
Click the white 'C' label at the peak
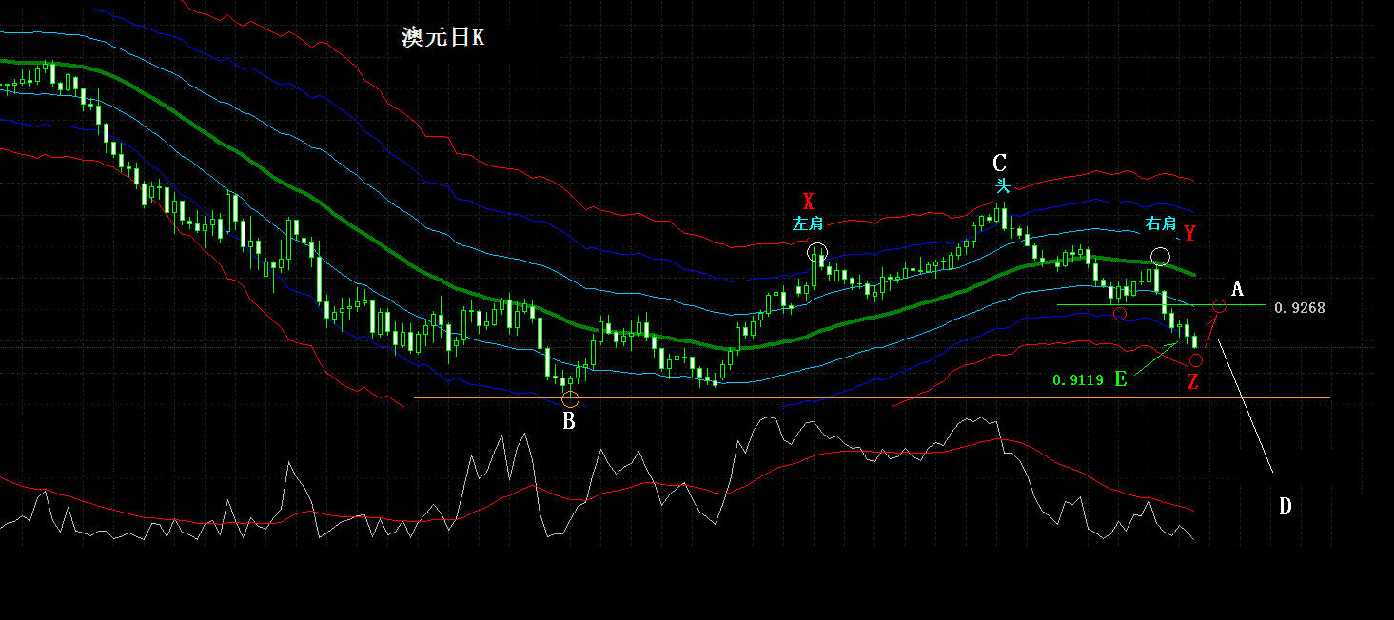[999, 163]
